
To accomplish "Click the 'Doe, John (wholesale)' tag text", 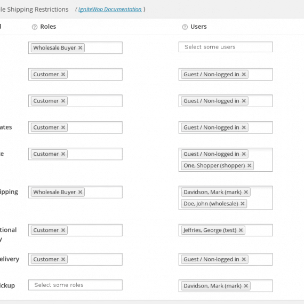I will [x=211, y=204].
